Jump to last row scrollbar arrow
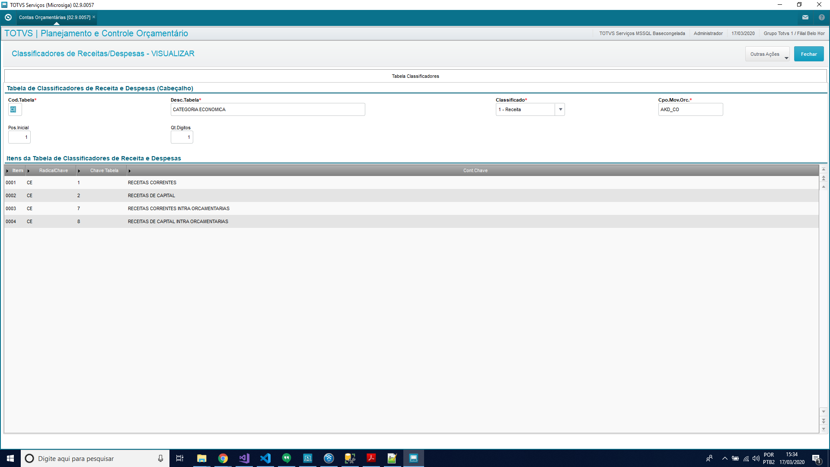The image size is (830, 467). (824, 429)
